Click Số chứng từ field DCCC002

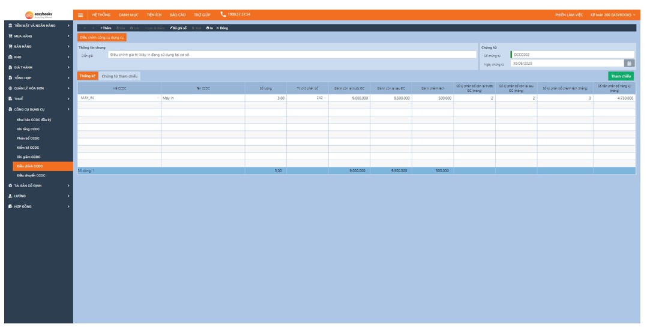(573, 55)
